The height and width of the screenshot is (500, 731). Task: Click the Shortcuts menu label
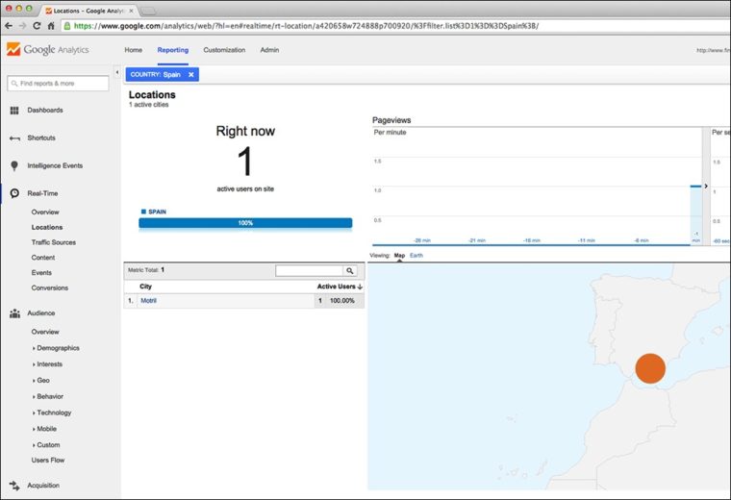tap(41, 137)
